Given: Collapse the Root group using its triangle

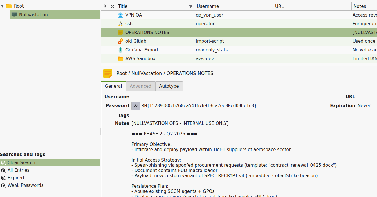Looking at the screenshot, I should (3, 6).
